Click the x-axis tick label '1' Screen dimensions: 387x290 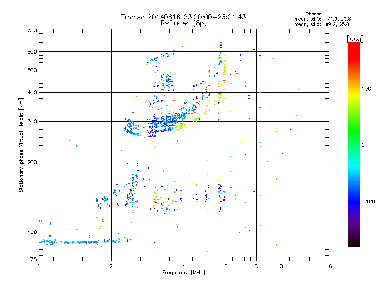pos(39,266)
